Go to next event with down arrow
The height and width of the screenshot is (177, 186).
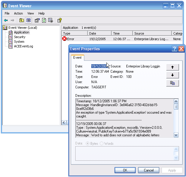[x=172, y=75]
